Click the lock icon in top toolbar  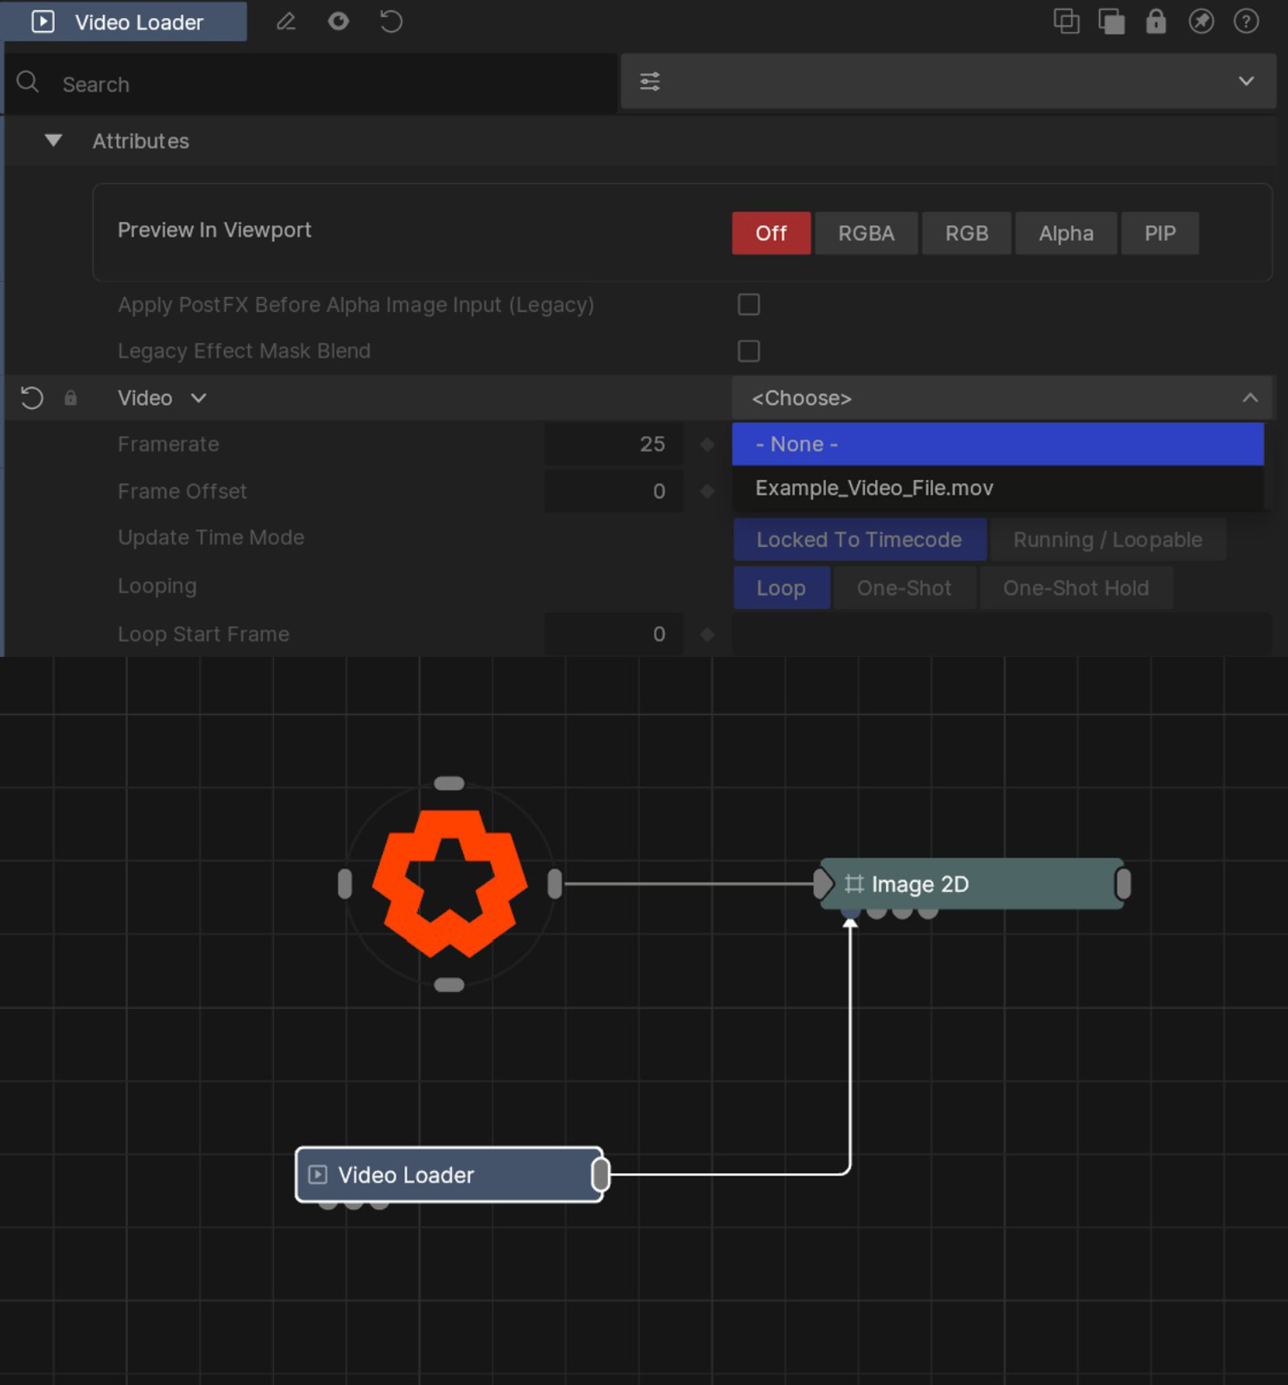coord(1156,21)
